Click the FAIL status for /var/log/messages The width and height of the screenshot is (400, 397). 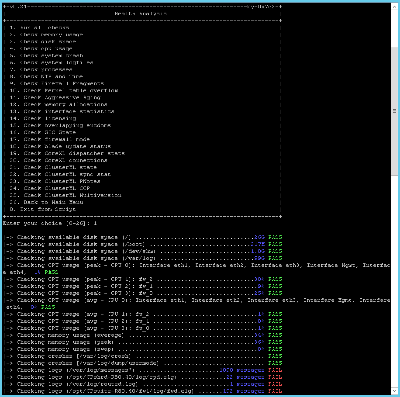tap(275, 370)
